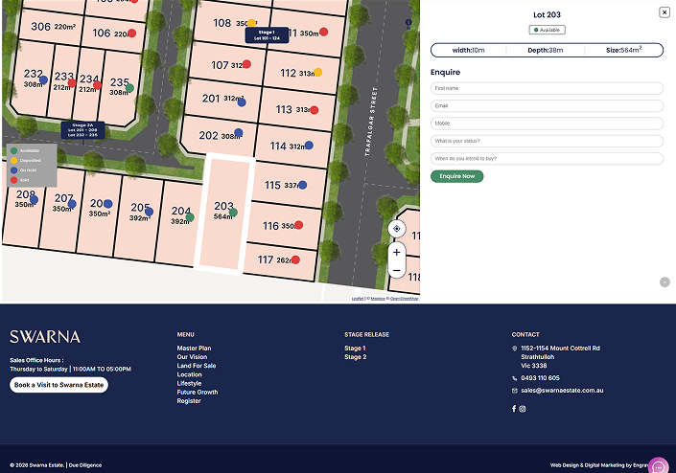Click the scroll-to-top arrow button
Image resolution: width=676 pixels, height=473 pixels.
click(x=664, y=282)
